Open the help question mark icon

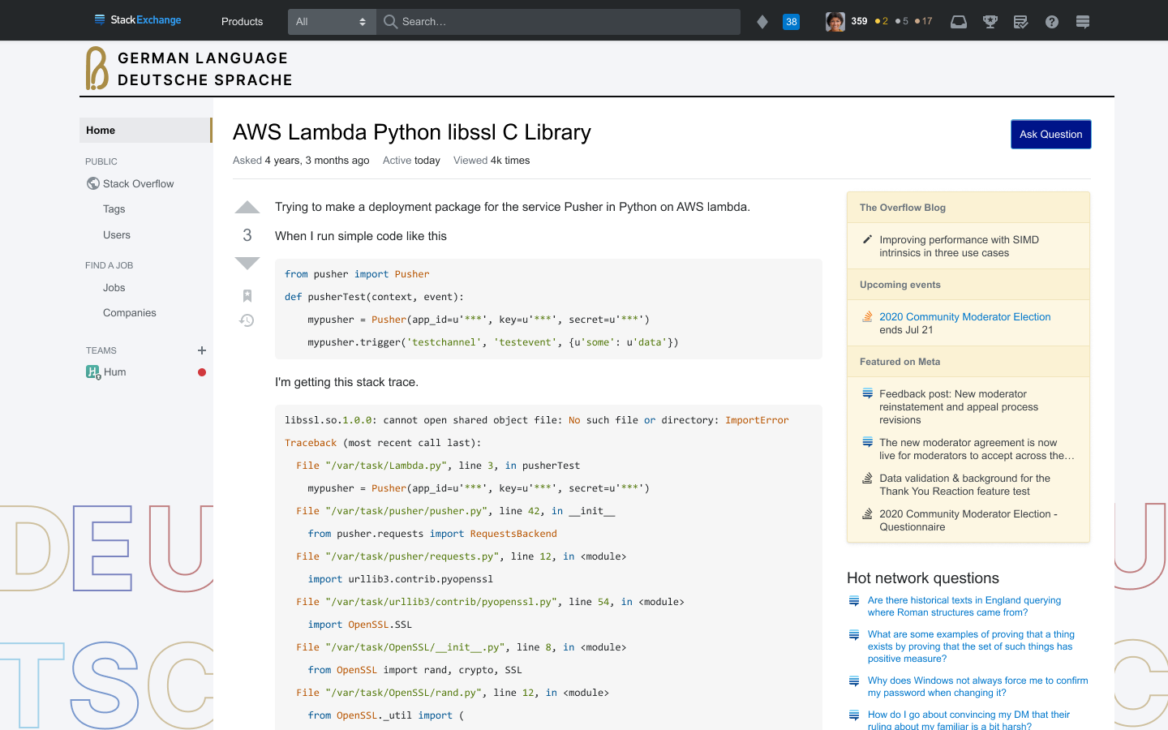coord(1052,22)
